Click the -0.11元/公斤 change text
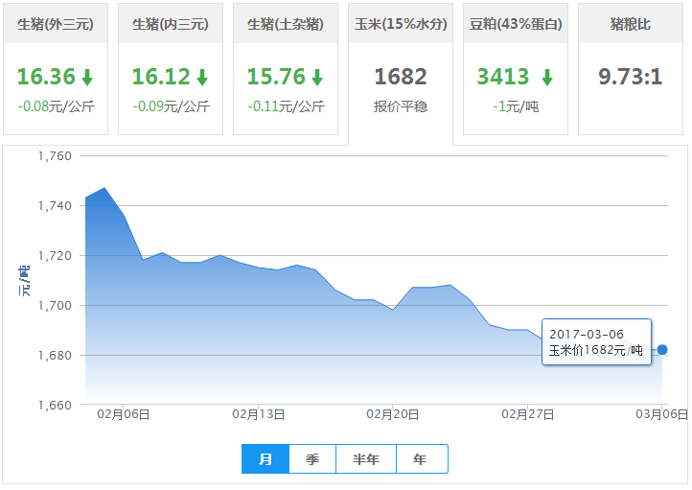692x490 pixels. click(286, 106)
